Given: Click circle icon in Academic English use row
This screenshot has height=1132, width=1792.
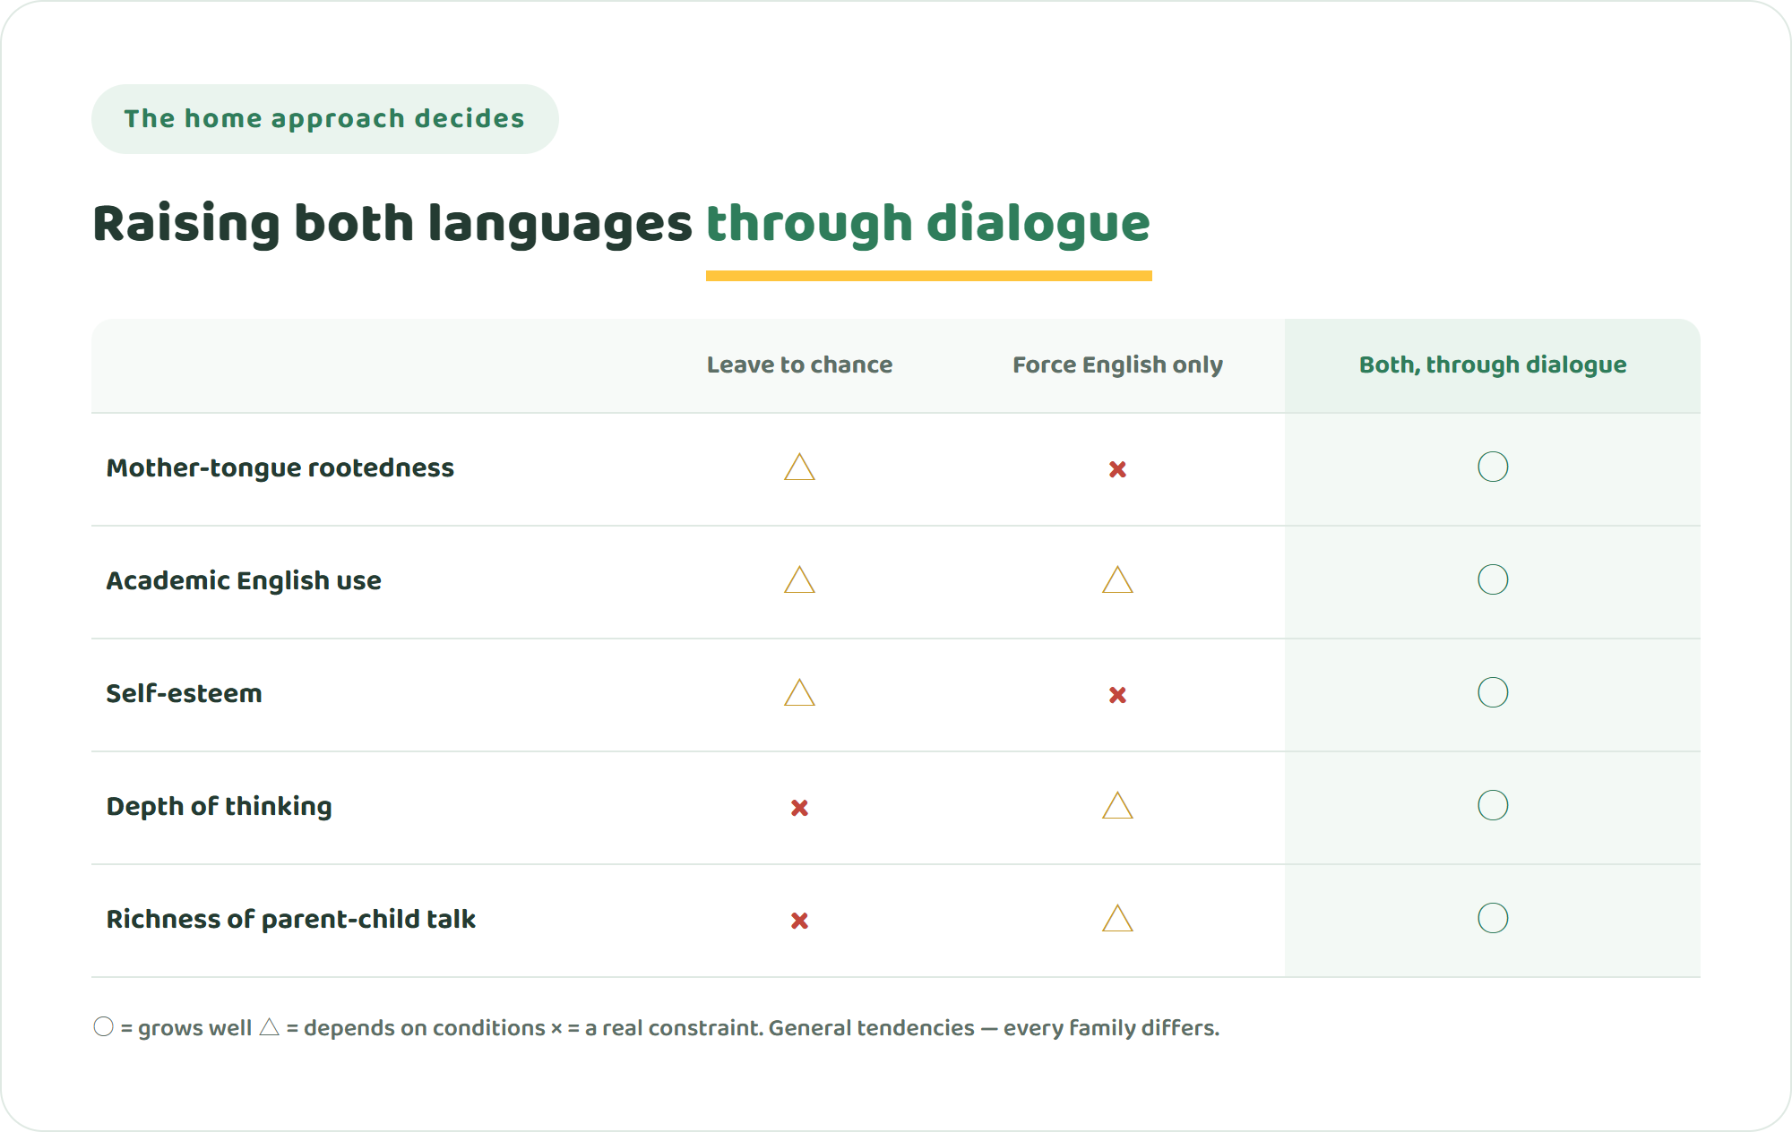Looking at the screenshot, I should (x=1493, y=579).
